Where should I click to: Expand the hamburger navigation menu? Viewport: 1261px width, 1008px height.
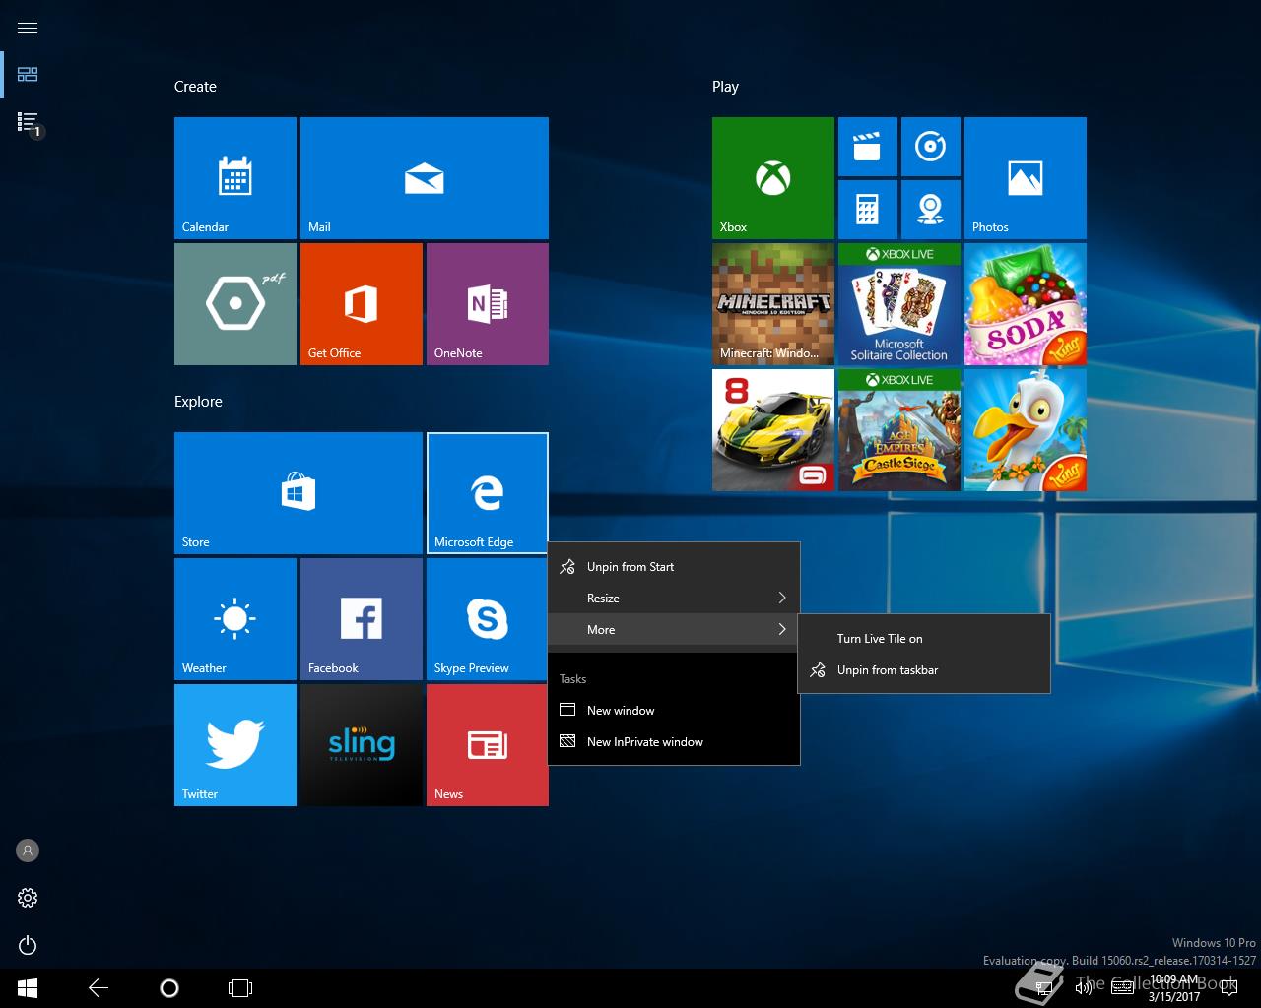pos(28,28)
